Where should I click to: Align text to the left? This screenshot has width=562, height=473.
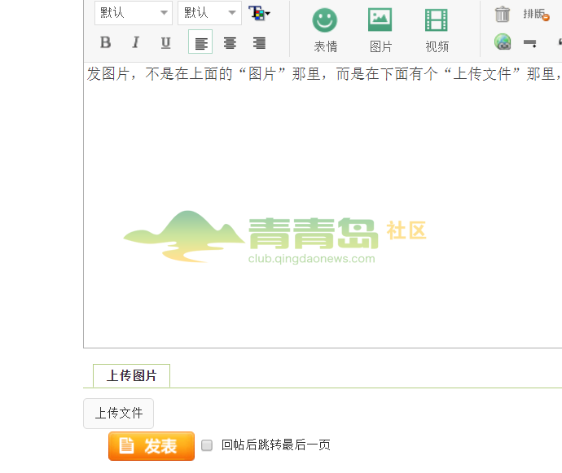[x=200, y=42]
